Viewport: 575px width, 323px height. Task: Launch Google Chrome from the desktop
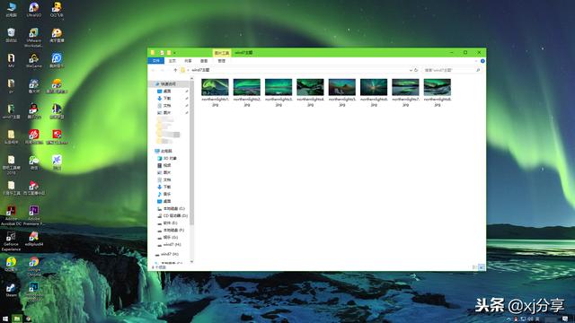(34, 266)
